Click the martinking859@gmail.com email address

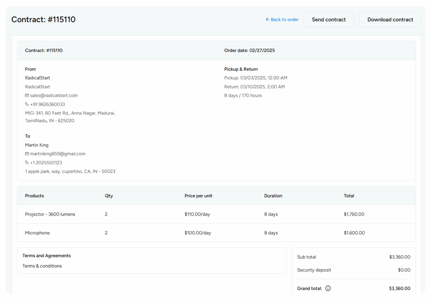(57, 153)
